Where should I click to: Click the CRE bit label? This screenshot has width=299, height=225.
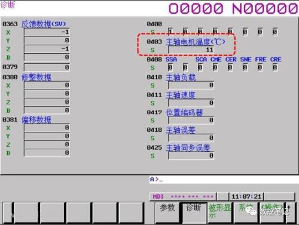tap(276, 60)
